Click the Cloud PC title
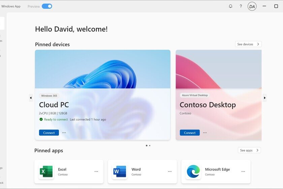Screen dimensions: 283x189 [x=54, y=105]
